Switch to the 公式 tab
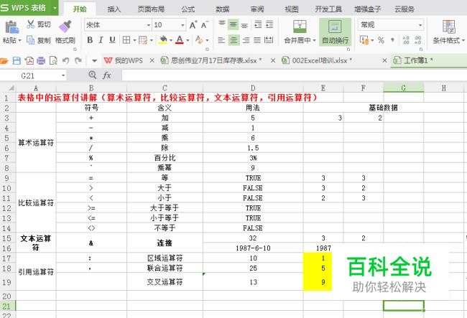This screenshot has height=318, width=467. coord(188,9)
